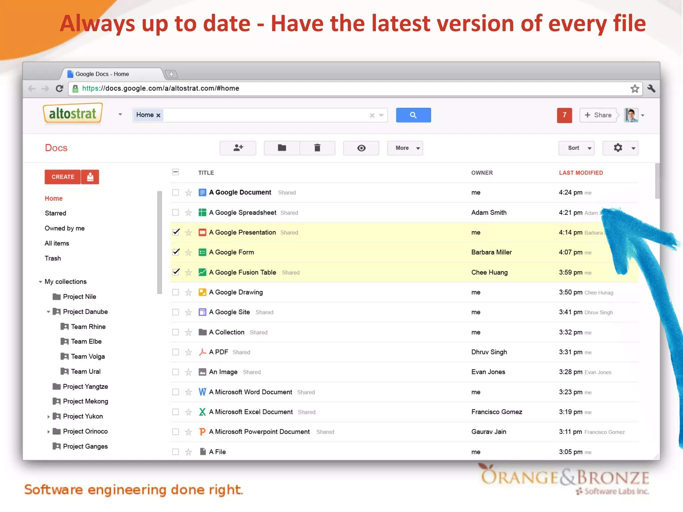Viewport: 683px width, 512px height.
Task: Open the A Microsoft Word Document file
Action: click(250, 392)
